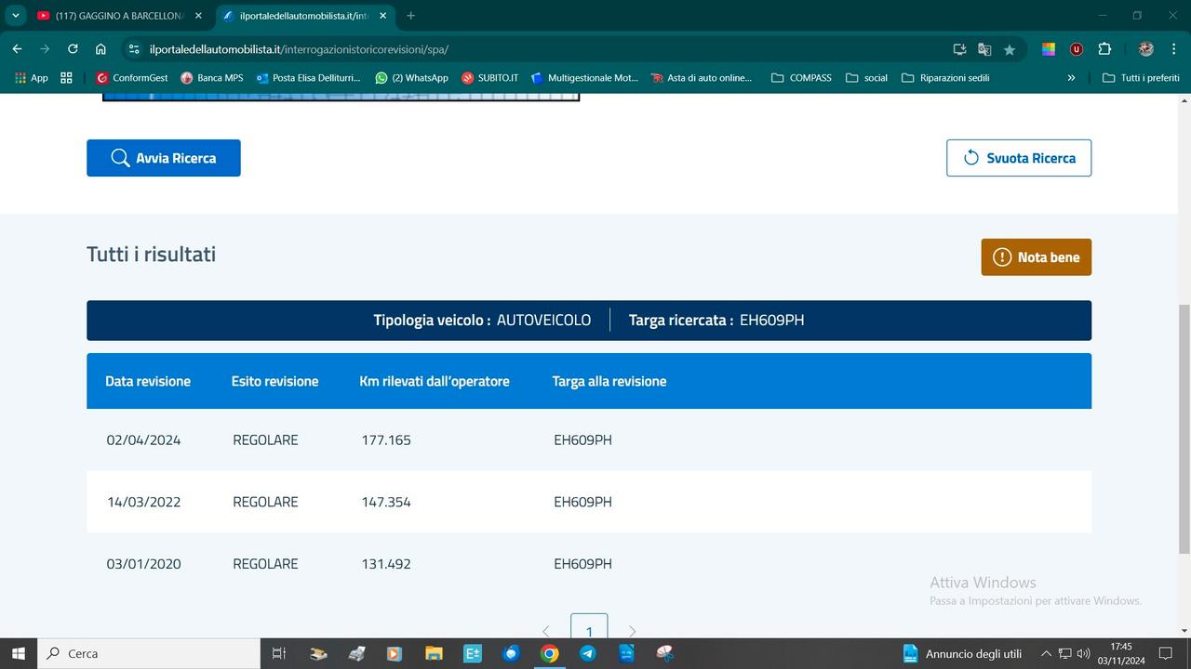
Task: Open the browser home page
Action: click(100, 49)
